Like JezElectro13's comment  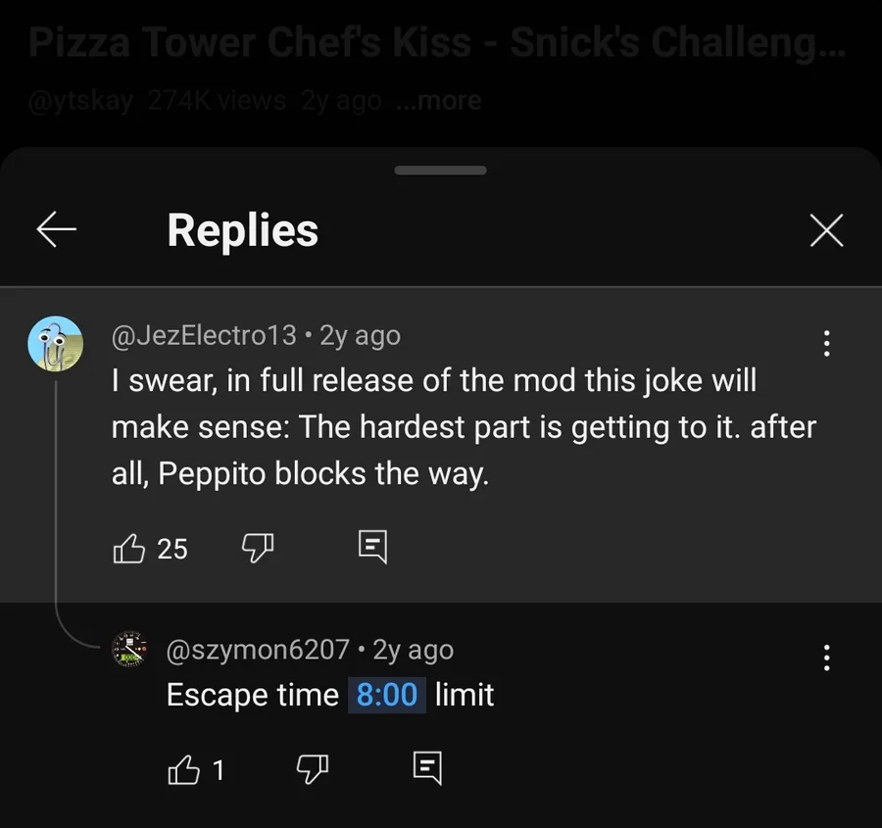tap(129, 549)
